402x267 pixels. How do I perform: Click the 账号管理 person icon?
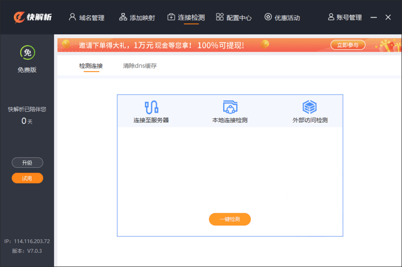[331, 17]
